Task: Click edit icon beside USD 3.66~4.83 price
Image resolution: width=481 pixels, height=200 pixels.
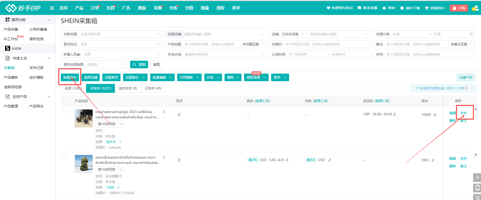Action: coord(287,160)
